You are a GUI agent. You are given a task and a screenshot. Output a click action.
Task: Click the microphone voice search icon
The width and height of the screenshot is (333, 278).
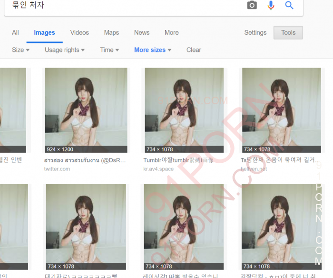click(271, 5)
